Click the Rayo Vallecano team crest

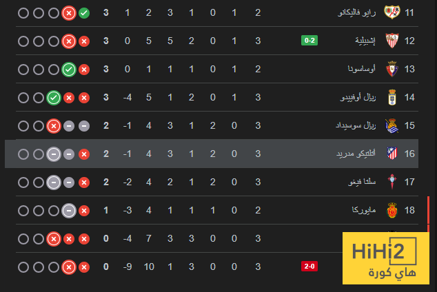click(x=392, y=13)
